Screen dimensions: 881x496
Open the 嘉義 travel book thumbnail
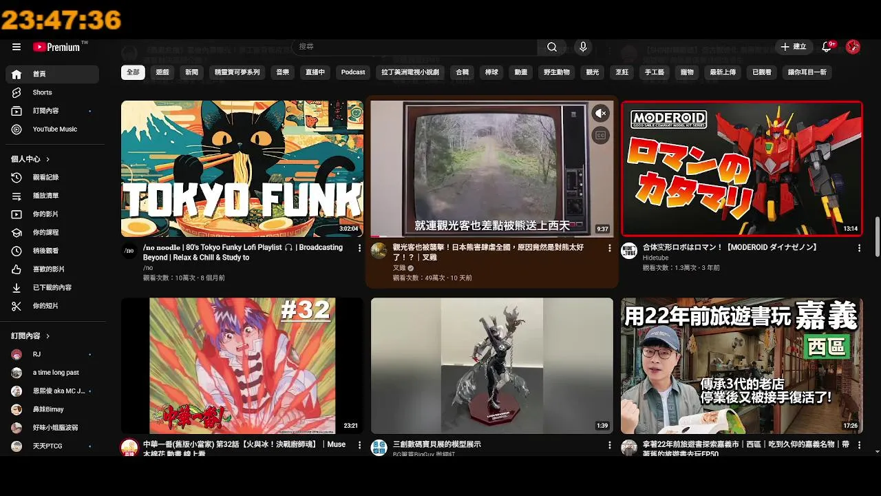click(742, 366)
